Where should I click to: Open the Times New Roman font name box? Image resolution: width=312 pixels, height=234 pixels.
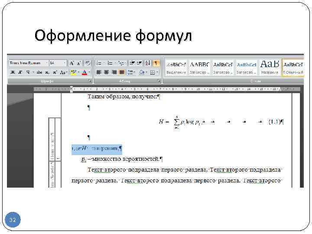click(29, 63)
